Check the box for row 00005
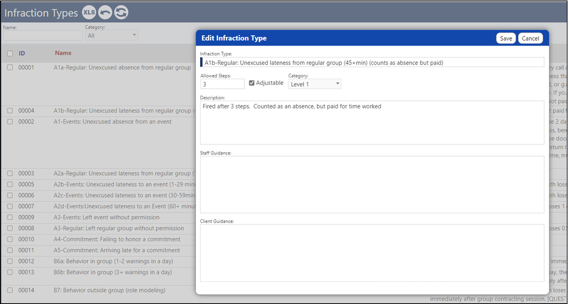 10,184
